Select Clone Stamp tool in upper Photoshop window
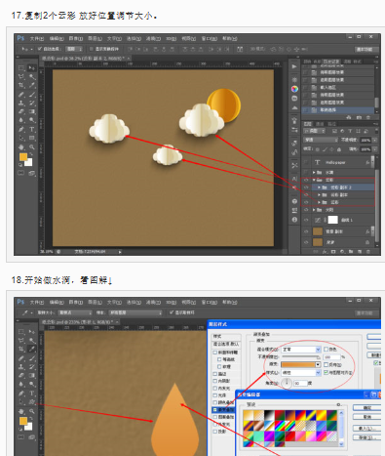This screenshot has height=456, width=385. (21, 104)
